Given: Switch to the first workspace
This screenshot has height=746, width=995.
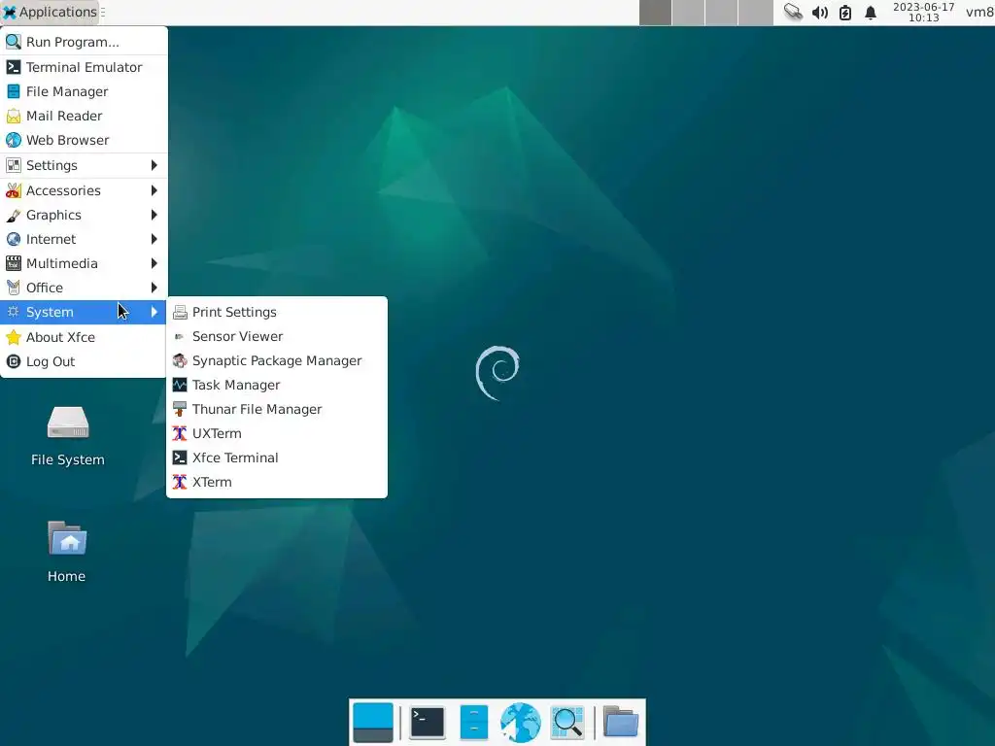Looking at the screenshot, I should coord(656,13).
